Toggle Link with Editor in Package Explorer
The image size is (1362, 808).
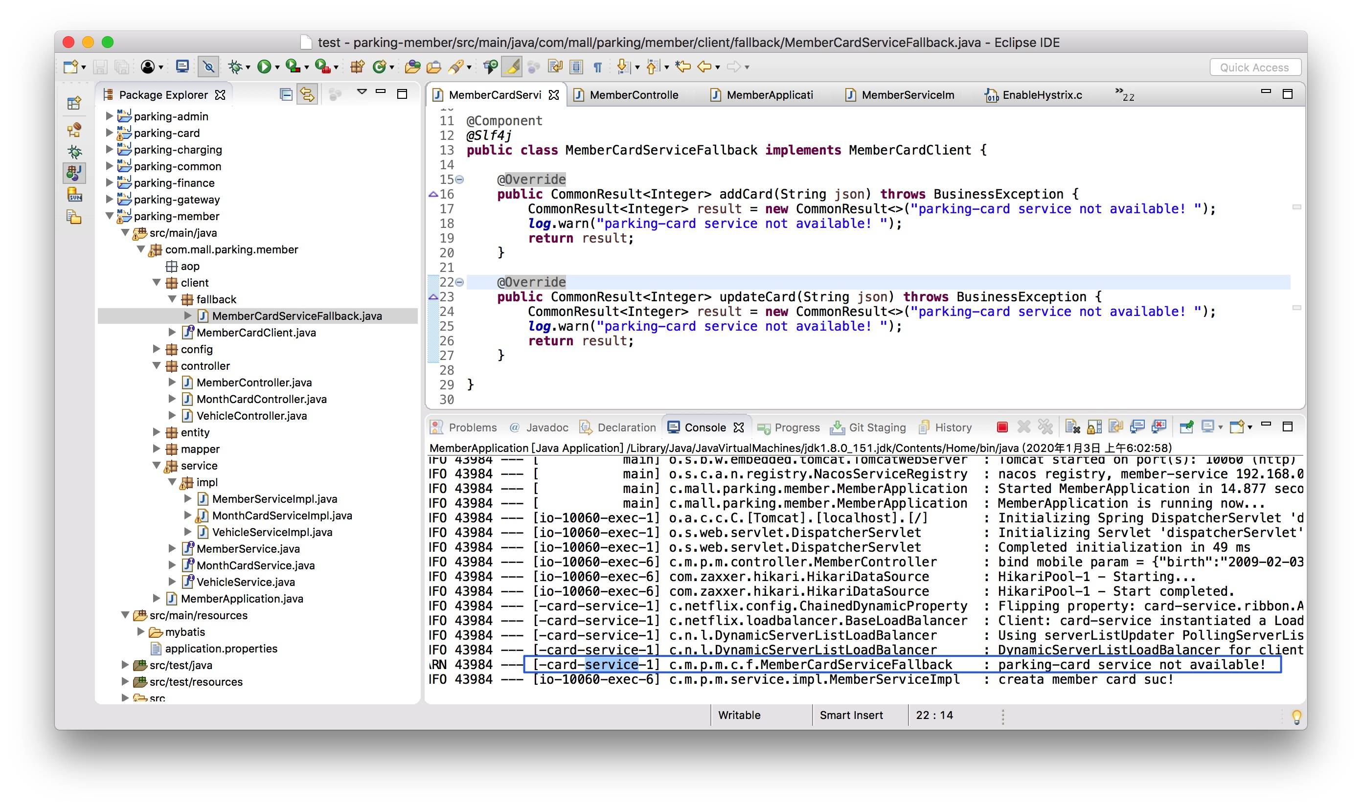(307, 95)
